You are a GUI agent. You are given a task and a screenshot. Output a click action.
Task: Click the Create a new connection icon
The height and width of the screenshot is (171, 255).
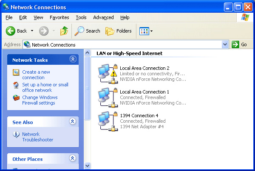[16, 73]
